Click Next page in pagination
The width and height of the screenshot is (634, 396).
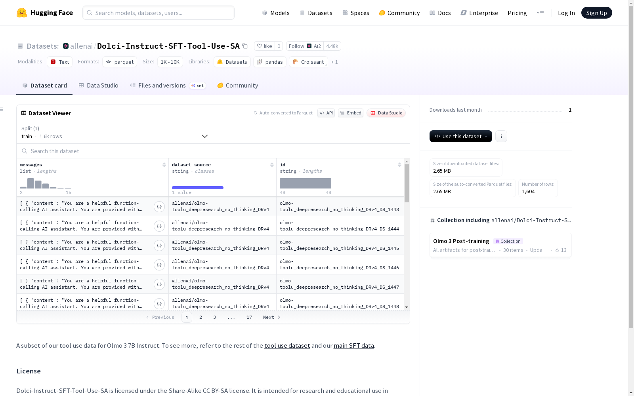[x=272, y=317]
